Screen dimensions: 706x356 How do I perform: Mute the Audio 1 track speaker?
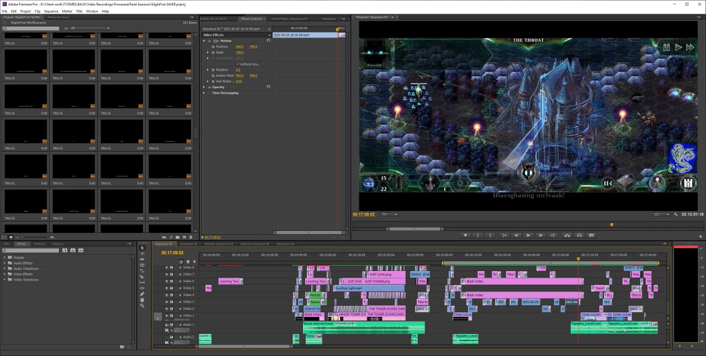166,324
